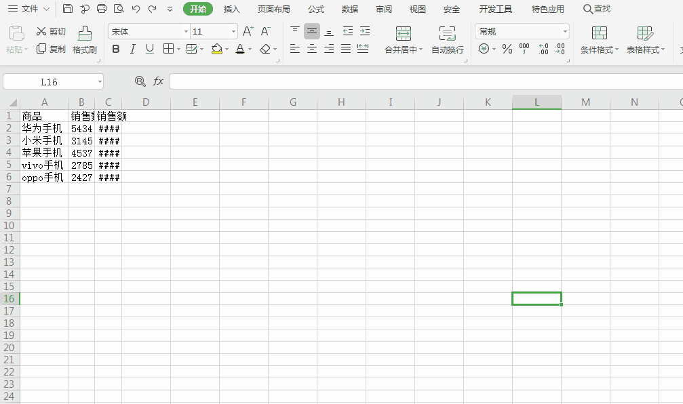
Task: Open the font name 宋体 dropdown
Action: point(186,31)
